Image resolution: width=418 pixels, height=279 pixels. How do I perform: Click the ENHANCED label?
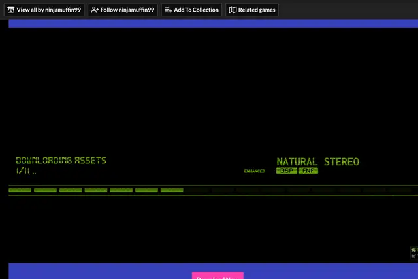click(255, 171)
